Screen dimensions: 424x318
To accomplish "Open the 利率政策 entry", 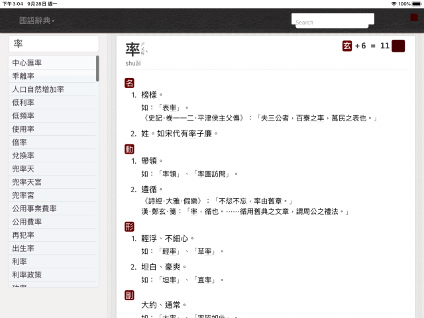I will point(52,275).
